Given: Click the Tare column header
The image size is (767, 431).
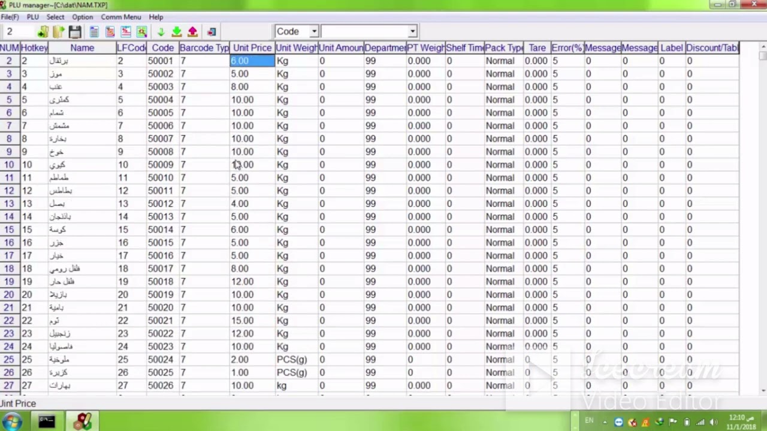Looking at the screenshot, I should [x=537, y=48].
